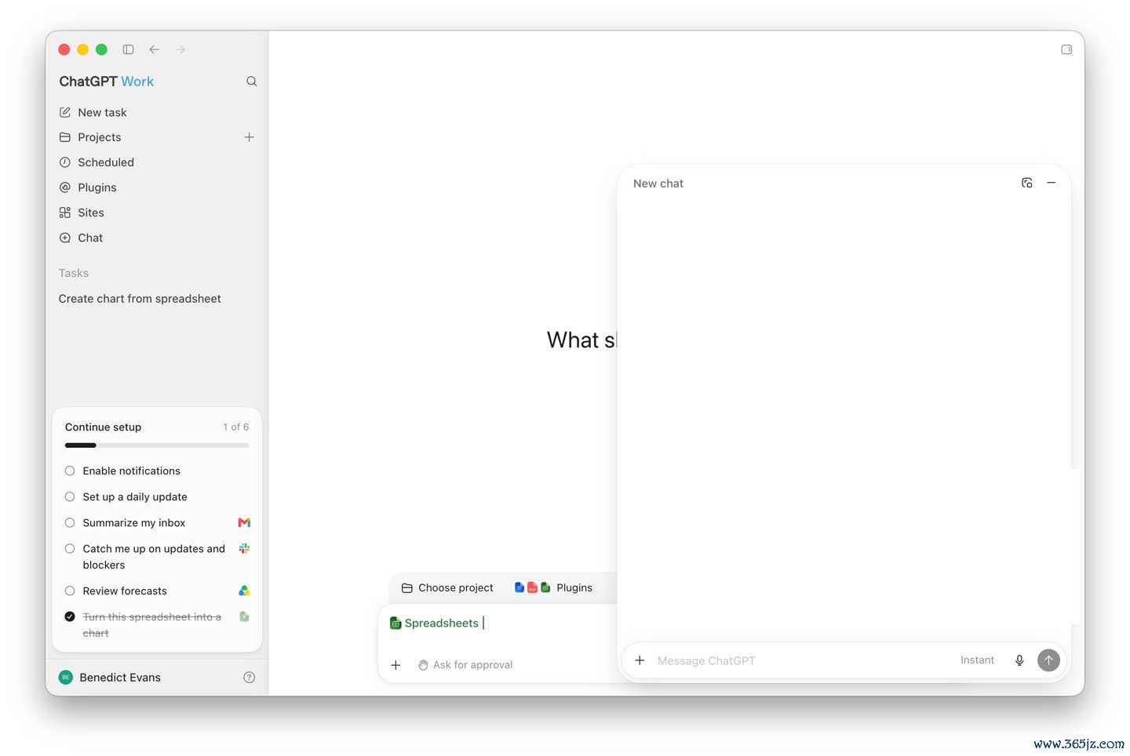Click the Spreadsheets plugin chip

click(434, 623)
